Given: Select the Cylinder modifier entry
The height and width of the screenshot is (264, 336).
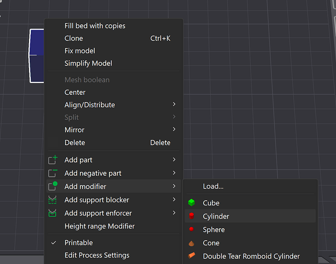Looking at the screenshot, I should [250, 216].
